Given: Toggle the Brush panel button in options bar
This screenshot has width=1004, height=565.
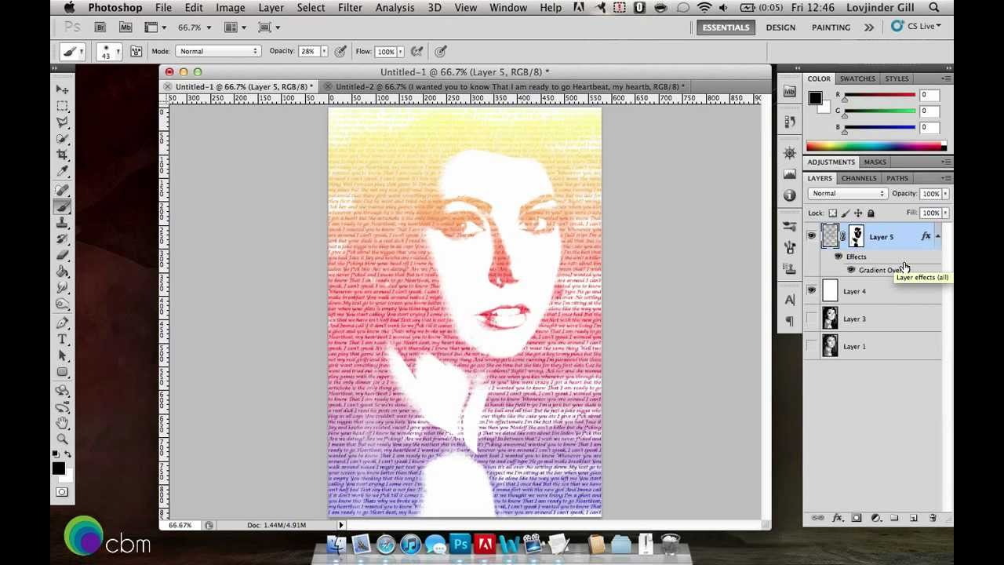Looking at the screenshot, I should pyautogui.click(x=136, y=51).
